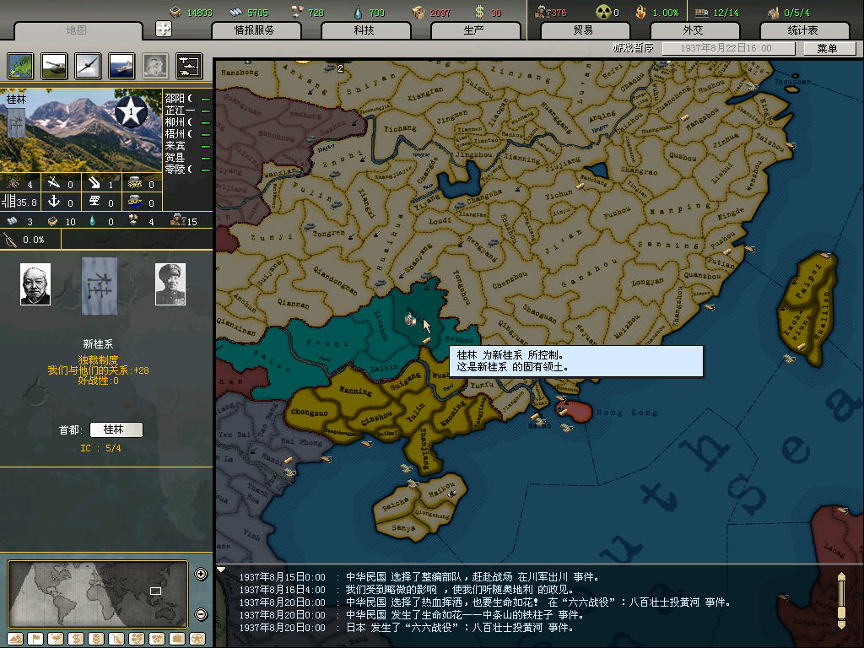Image resolution: width=864 pixels, height=648 pixels.
Task: Click the rare materials icon in top bar
Action: [298, 12]
